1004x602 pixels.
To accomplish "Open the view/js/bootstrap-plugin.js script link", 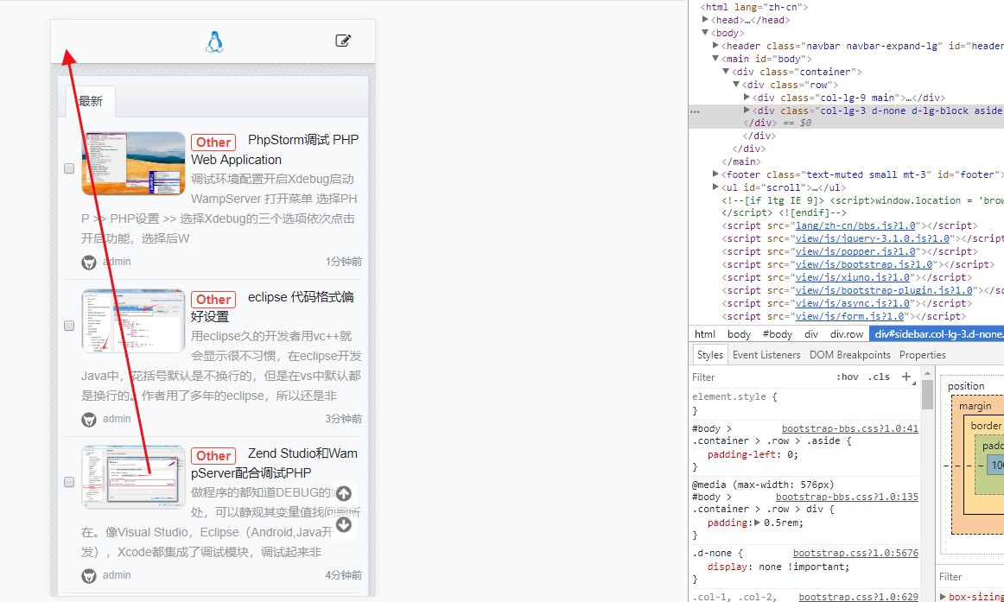I will pos(884,290).
